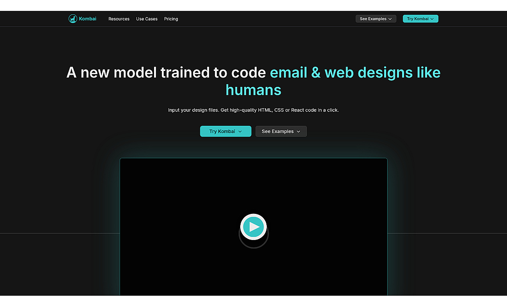The height and width of the screenshot is (307, 507).
Task: Open the hero See Examples dropdown button
Action: 281,131
